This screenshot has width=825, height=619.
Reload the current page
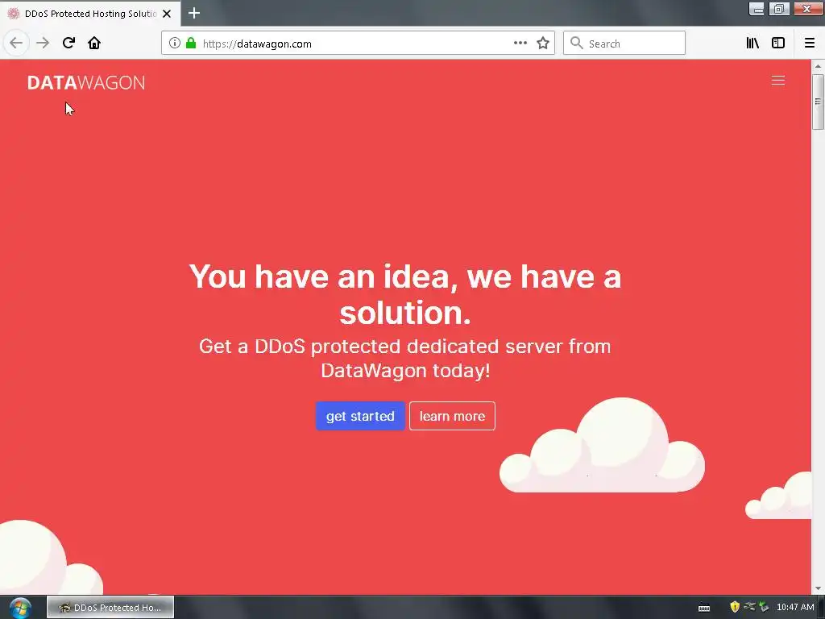(68, 43)
